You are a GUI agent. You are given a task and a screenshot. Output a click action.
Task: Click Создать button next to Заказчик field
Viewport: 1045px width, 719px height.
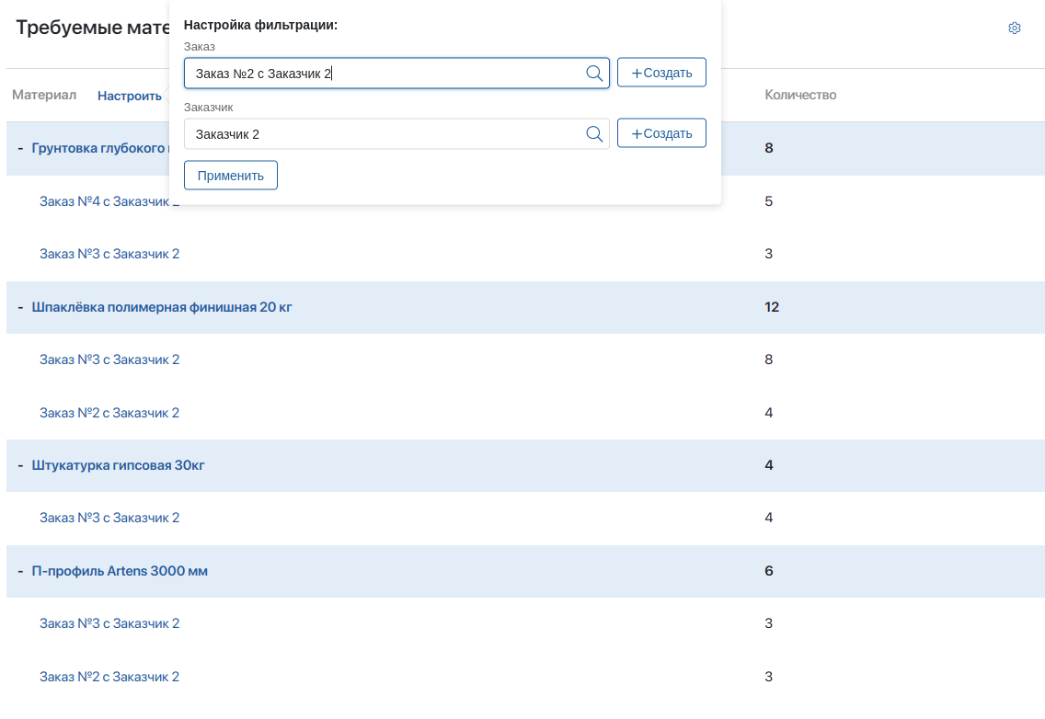coord(661,133)
